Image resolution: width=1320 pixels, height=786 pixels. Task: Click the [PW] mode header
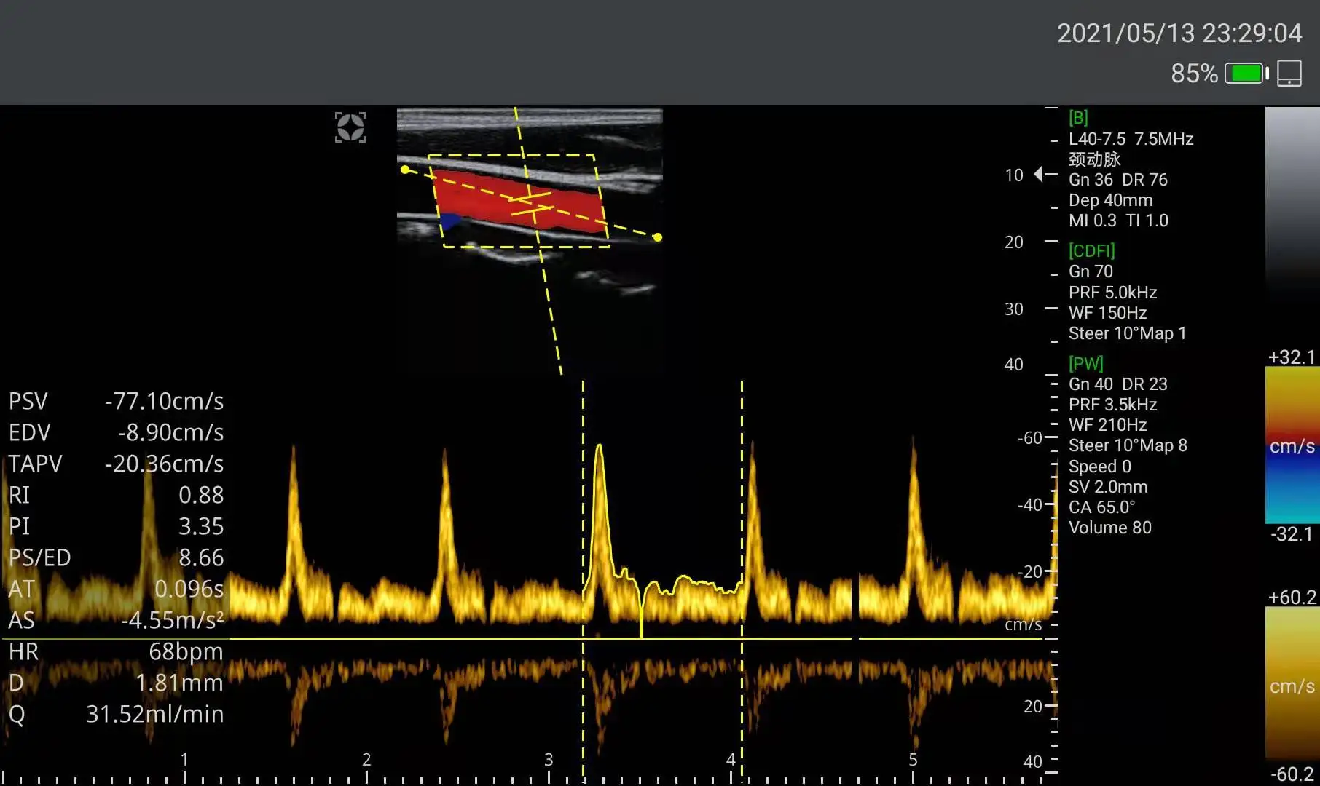(x=1085, y=364)
